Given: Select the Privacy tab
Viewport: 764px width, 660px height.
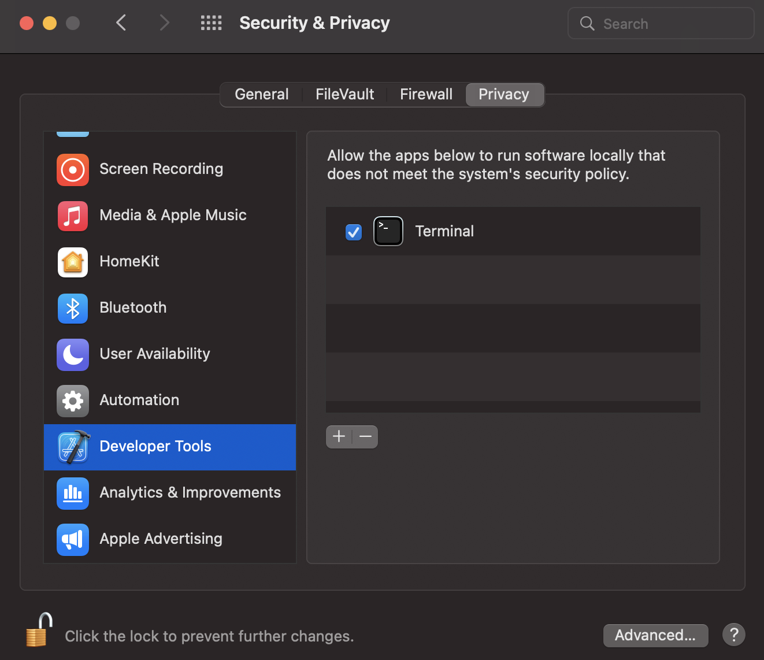Looking at the screenshot, I should click(505, 94).
